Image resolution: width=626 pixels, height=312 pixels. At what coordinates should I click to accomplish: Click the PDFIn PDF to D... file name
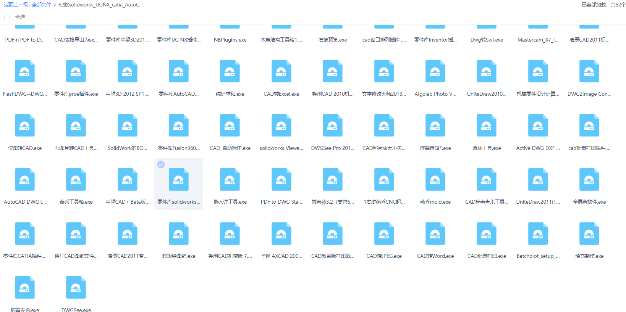pyautogui.click(x=25, y=40)
